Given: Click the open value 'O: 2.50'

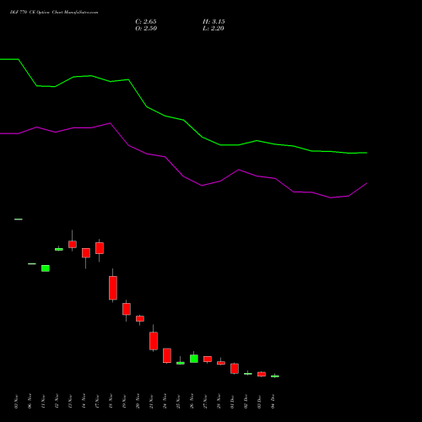Looking at the screenshot, I should click(x=146, y=29).
